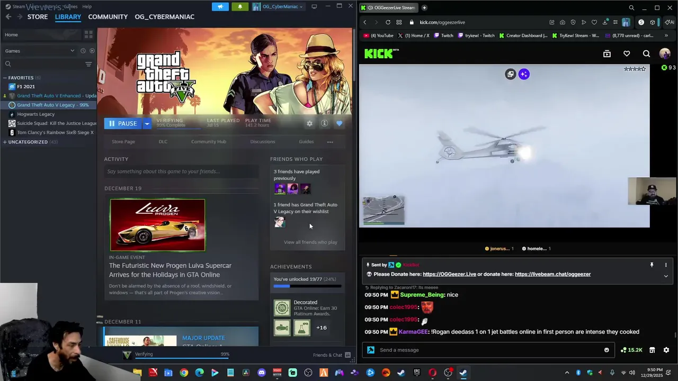Open emoji picker in Kick chat

pos(606,350)
